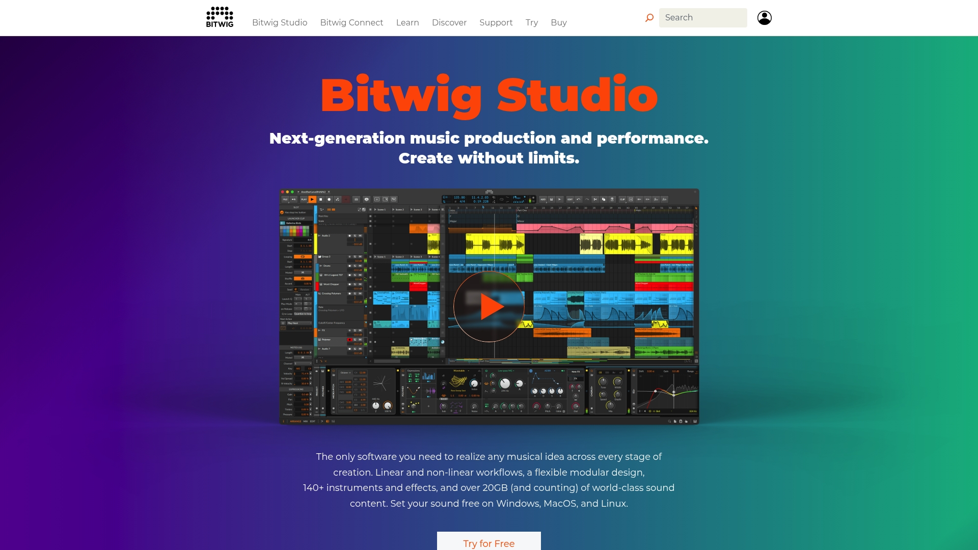Click the orange search magnifier icon
This screenshot has height=550, width=978.
(x=649, y=18)
